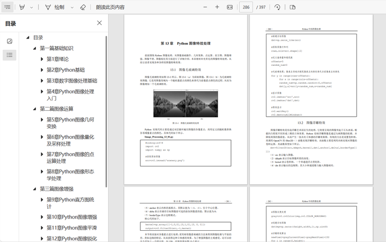386x242 pixels.
Task: Go to 第5章Python图像几何变换 entry
Action: click(x=70, y=123)
